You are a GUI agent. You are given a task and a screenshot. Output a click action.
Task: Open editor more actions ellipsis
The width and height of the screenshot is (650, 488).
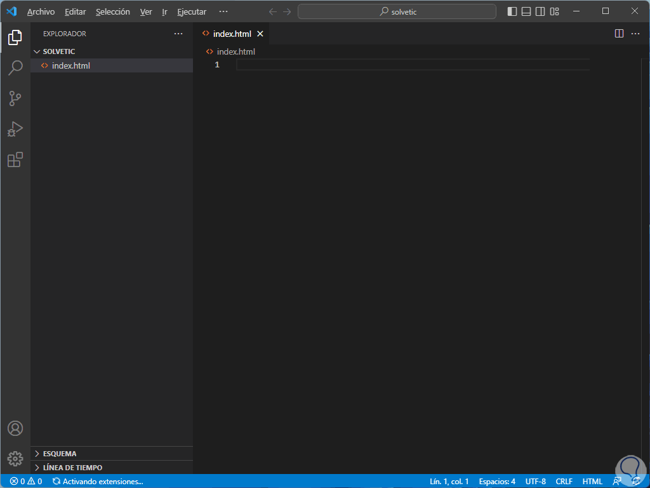coord(635,34)
